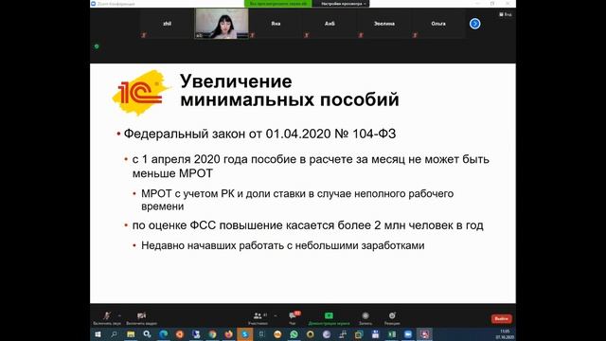Unmute microphone with Включить звук button

point(107,318)
